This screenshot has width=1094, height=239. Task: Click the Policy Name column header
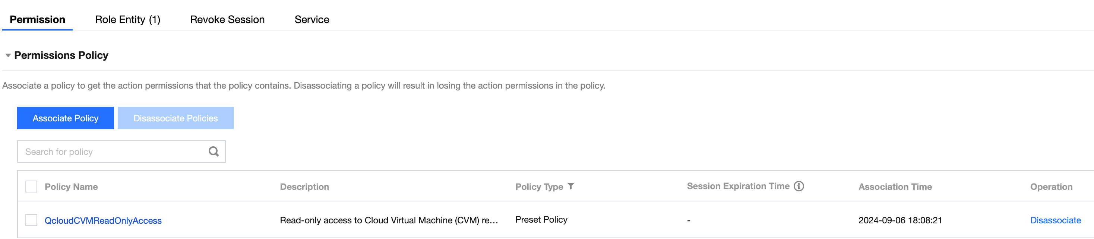[x=71, y=187]
